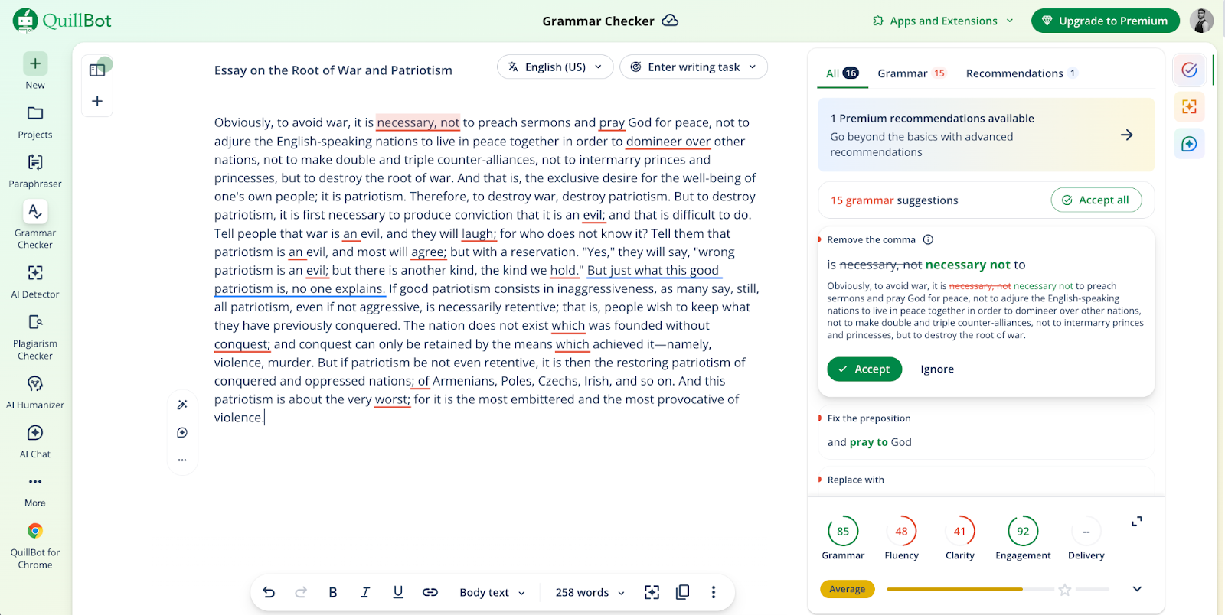This screenshot has width=1225, height=615.
Task: Click the QuillBot logo
Action: tap(62, 21)
